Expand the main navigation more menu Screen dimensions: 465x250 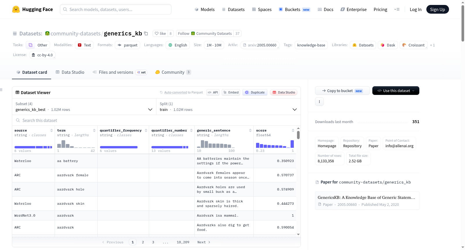click(x=397, y=9)
